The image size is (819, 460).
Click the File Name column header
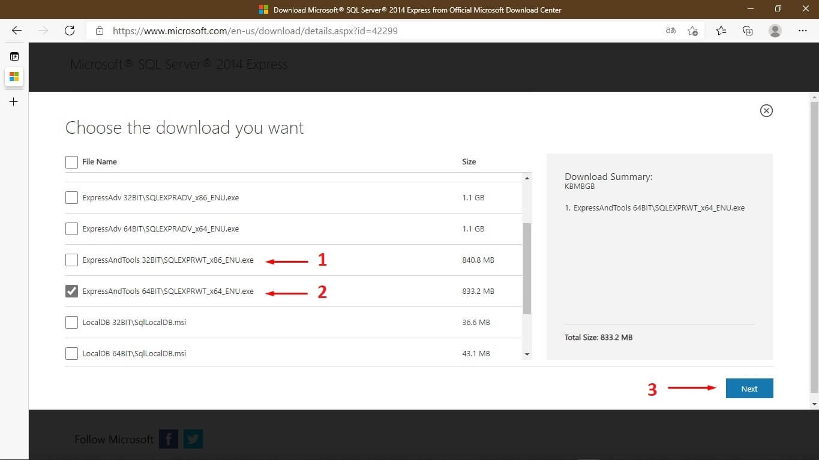(x=100, y=162)
